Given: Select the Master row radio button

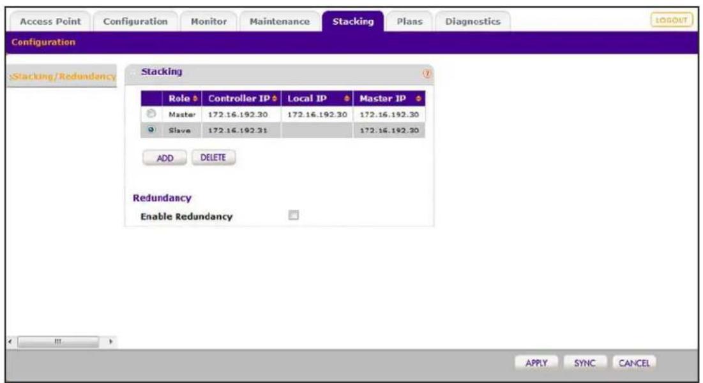Looking at the screenshot, I should (151, 113).
